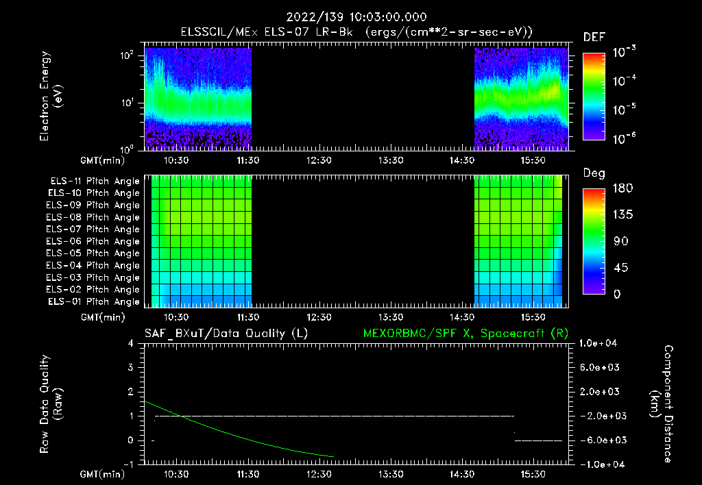Click 14:30 tick under the energy spectrogram

462,160
